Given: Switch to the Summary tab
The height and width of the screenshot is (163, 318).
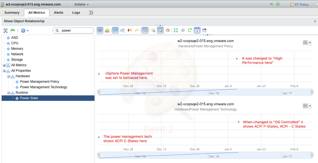Looking at the screenshot, I should point(12,13).
